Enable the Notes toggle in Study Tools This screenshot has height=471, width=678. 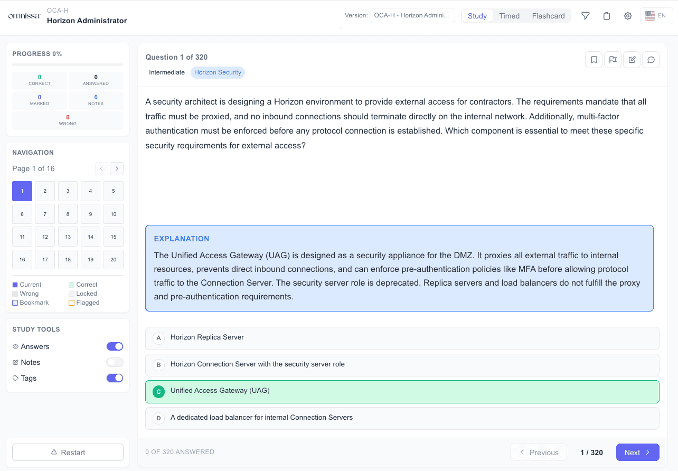tap(115, 362)
